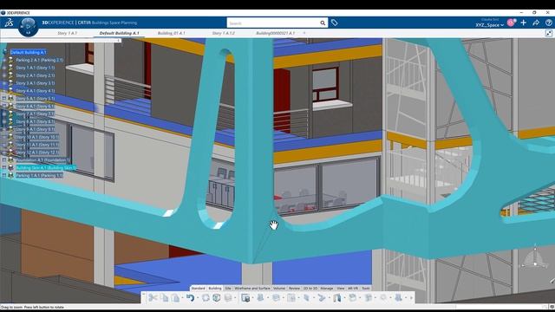Expand the Parking 2 A.1 tree node
Image resolution: width=555 pixels, height=312 pixels.
pos(4,60)
